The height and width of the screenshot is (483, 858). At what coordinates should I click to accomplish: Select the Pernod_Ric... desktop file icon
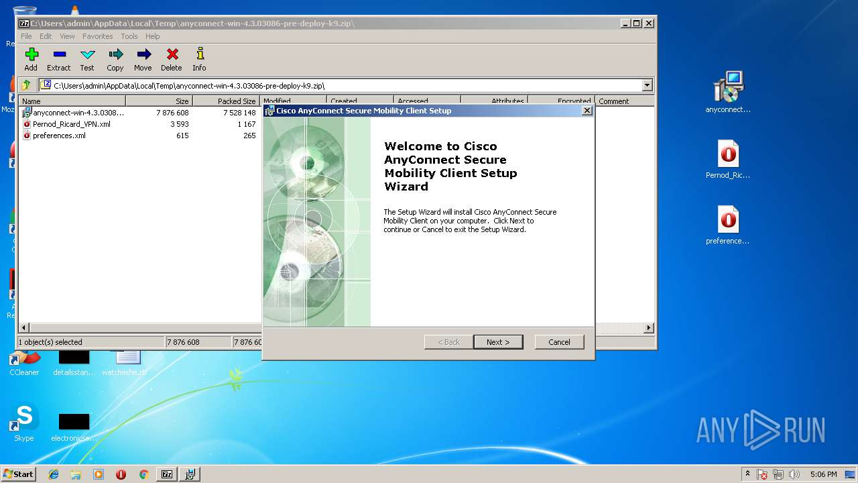(728, 160)
